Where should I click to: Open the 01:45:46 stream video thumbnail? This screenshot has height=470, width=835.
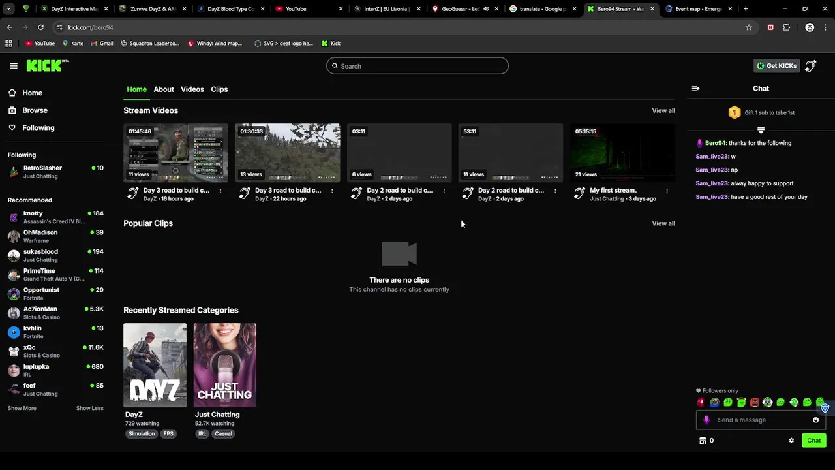pyautogui.click(x=176, y=153)
